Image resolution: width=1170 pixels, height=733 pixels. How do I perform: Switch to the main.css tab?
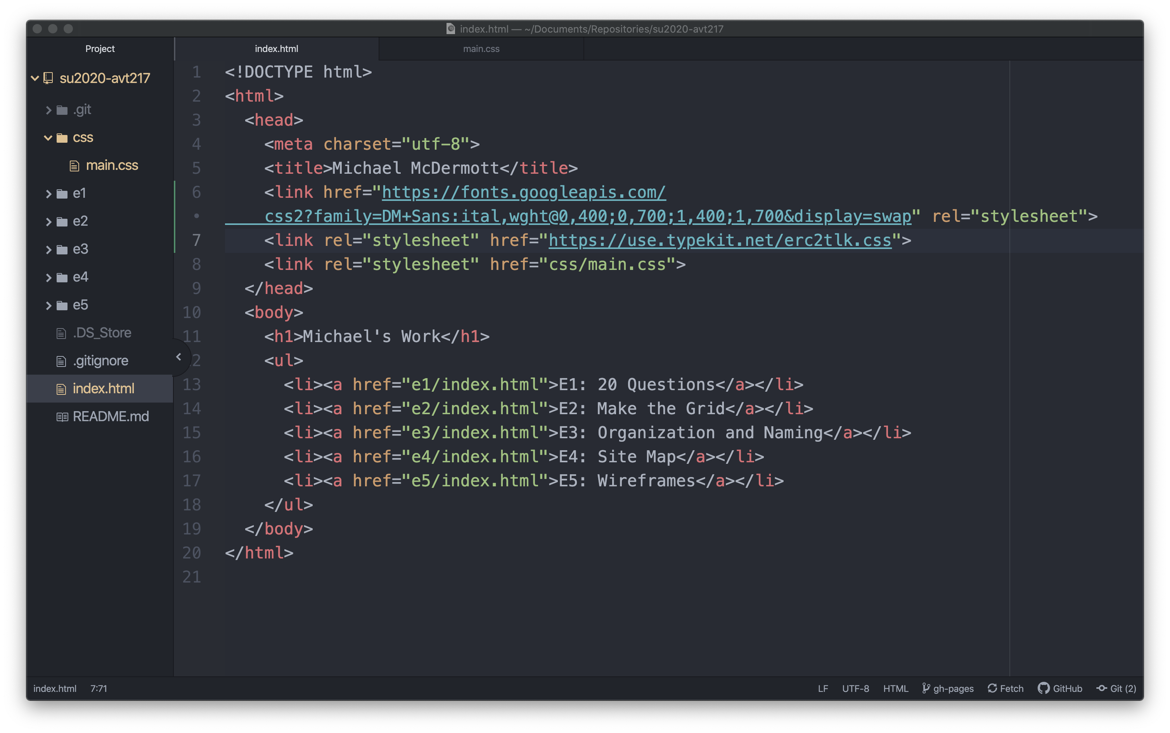(x=481, y=49)
